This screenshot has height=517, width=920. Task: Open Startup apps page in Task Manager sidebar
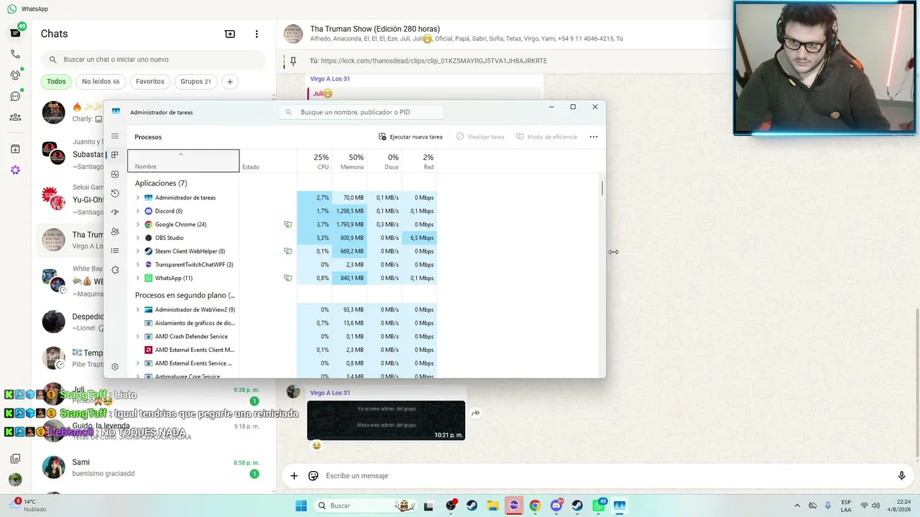coord(115,213)
